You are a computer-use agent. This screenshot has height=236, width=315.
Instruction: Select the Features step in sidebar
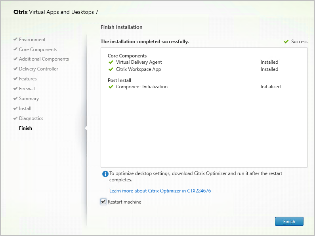[28, 79]
